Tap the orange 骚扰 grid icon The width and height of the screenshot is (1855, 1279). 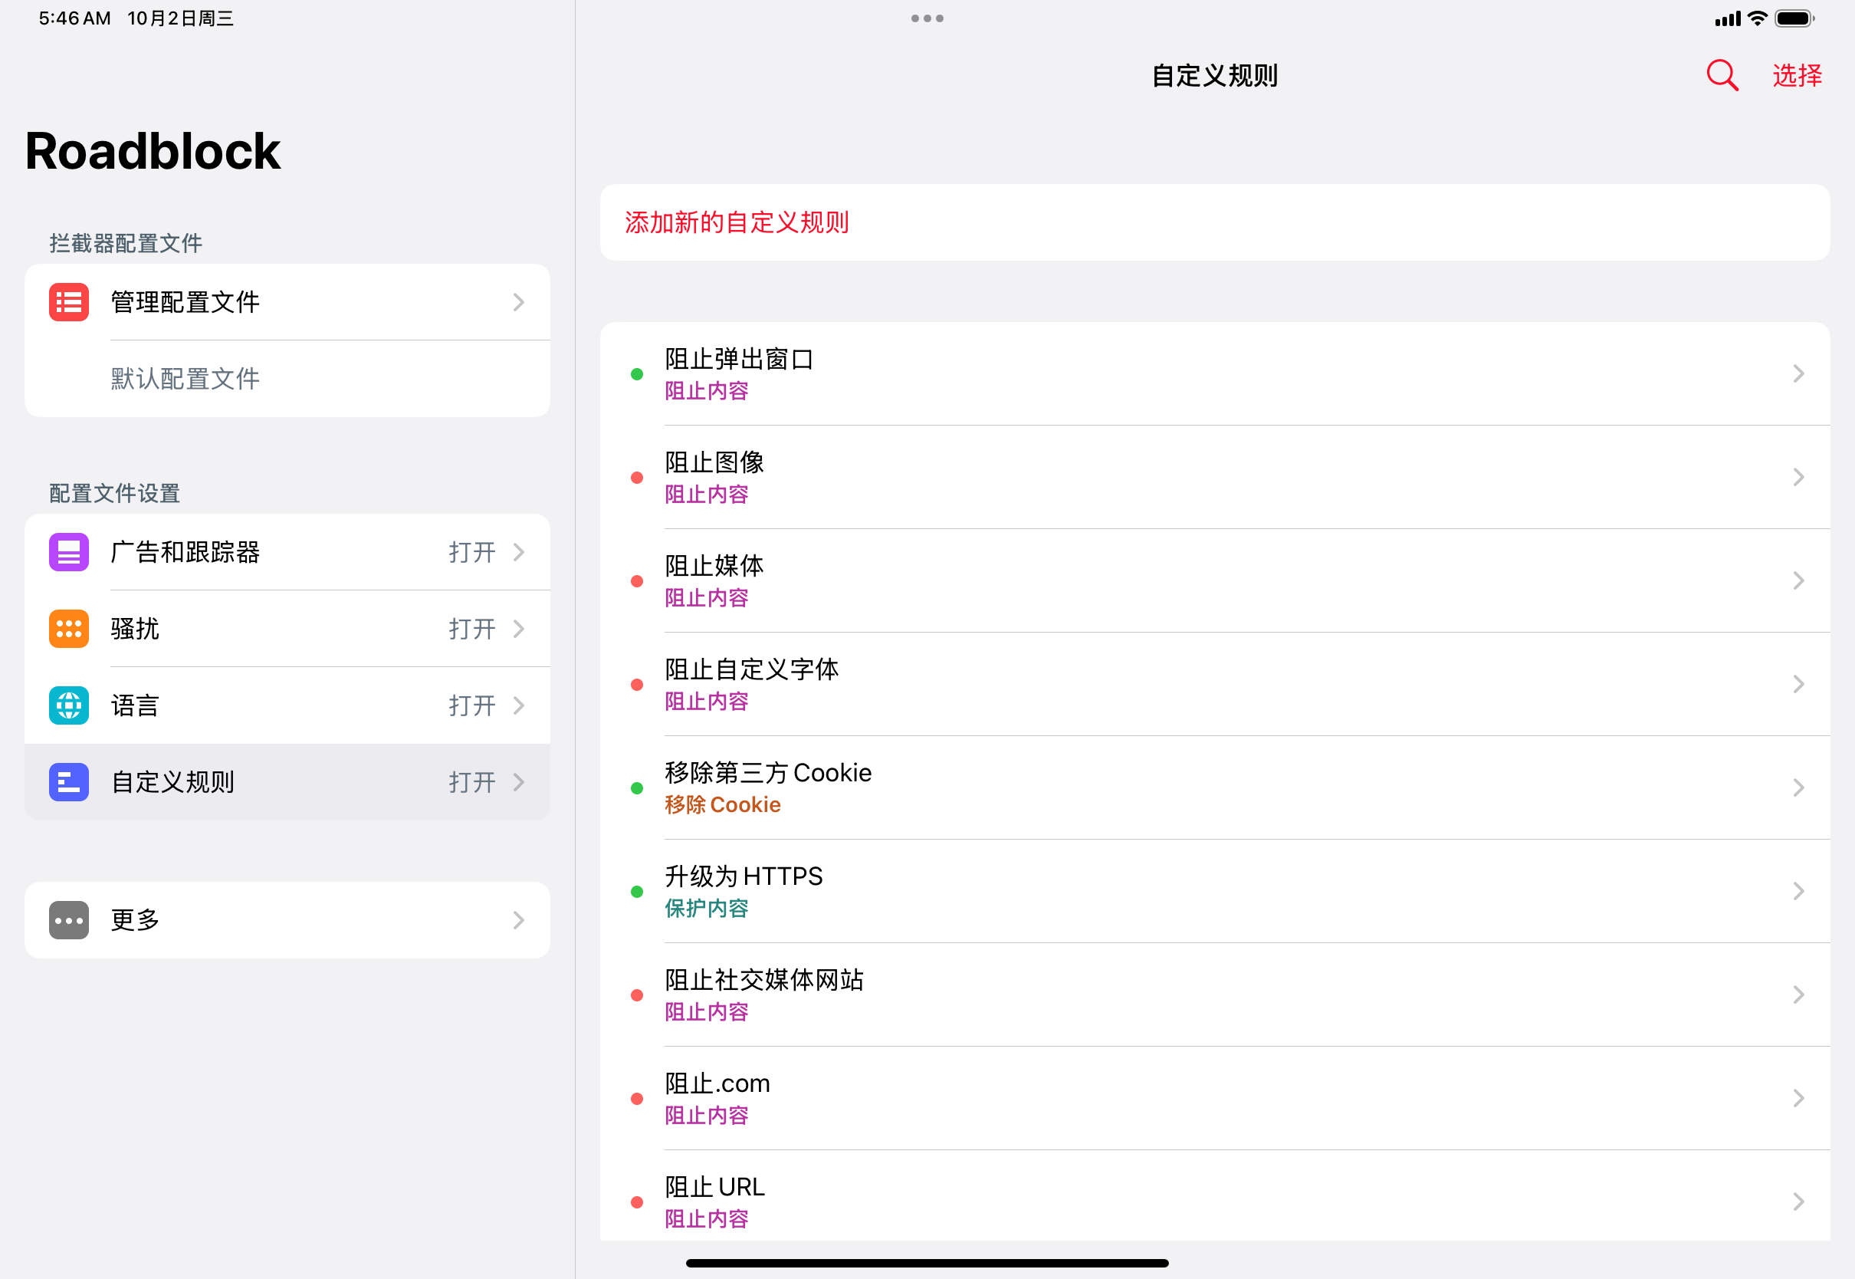pos(69,629)
